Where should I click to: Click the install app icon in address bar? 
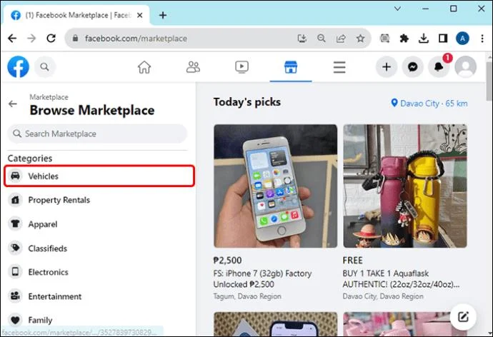[302, 39]
